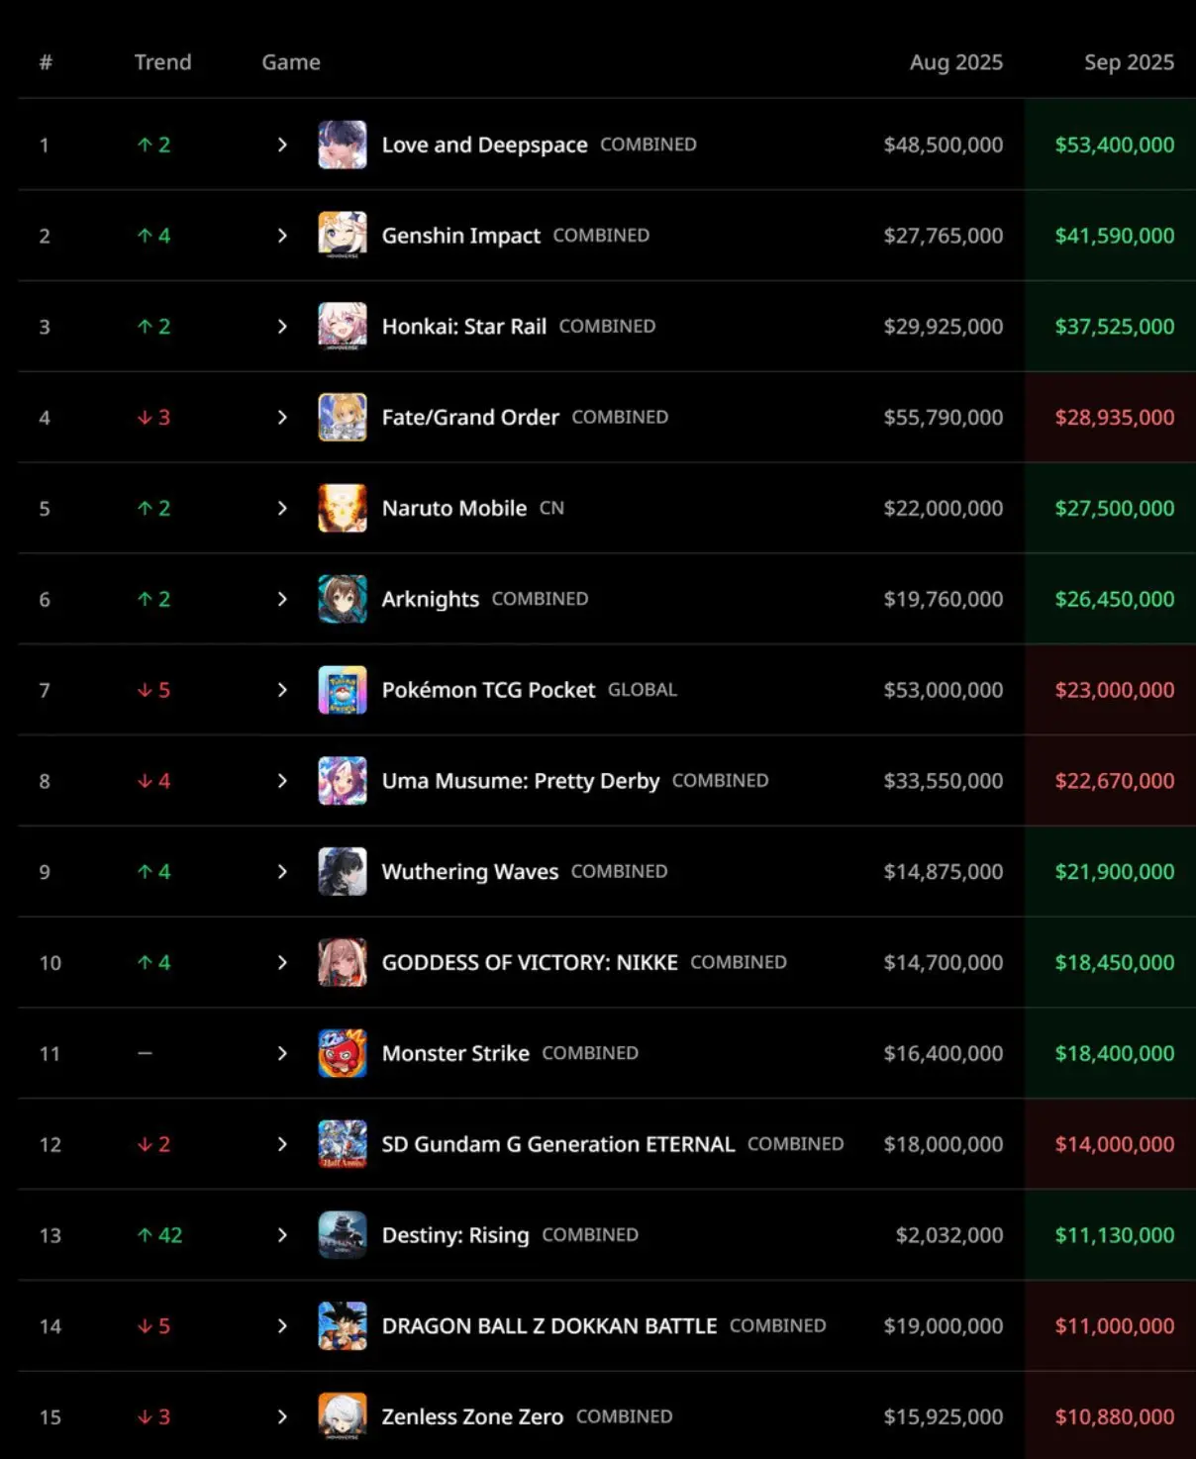Open the GODDESS OF VICTORY: NIKKE link

[530, 963]
